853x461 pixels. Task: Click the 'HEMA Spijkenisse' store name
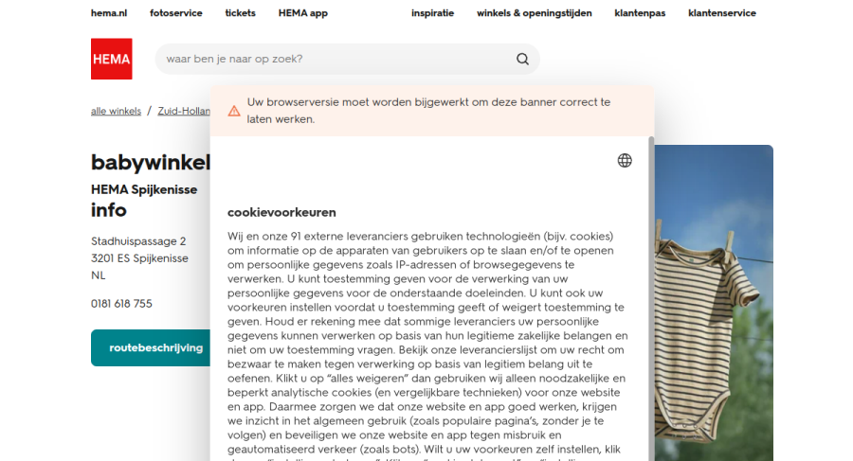click(x=144, y=189)
